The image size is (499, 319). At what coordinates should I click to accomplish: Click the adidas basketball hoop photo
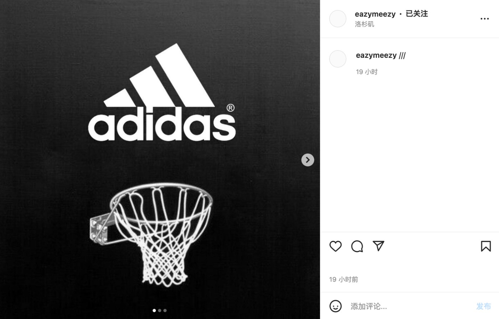(x=160, y=160)
